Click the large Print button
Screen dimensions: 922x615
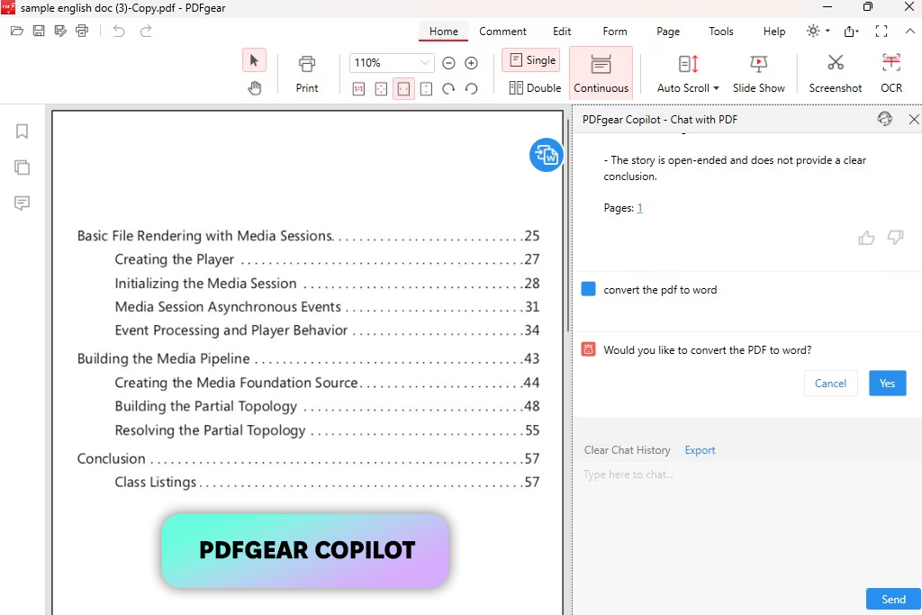click(307, 74)
